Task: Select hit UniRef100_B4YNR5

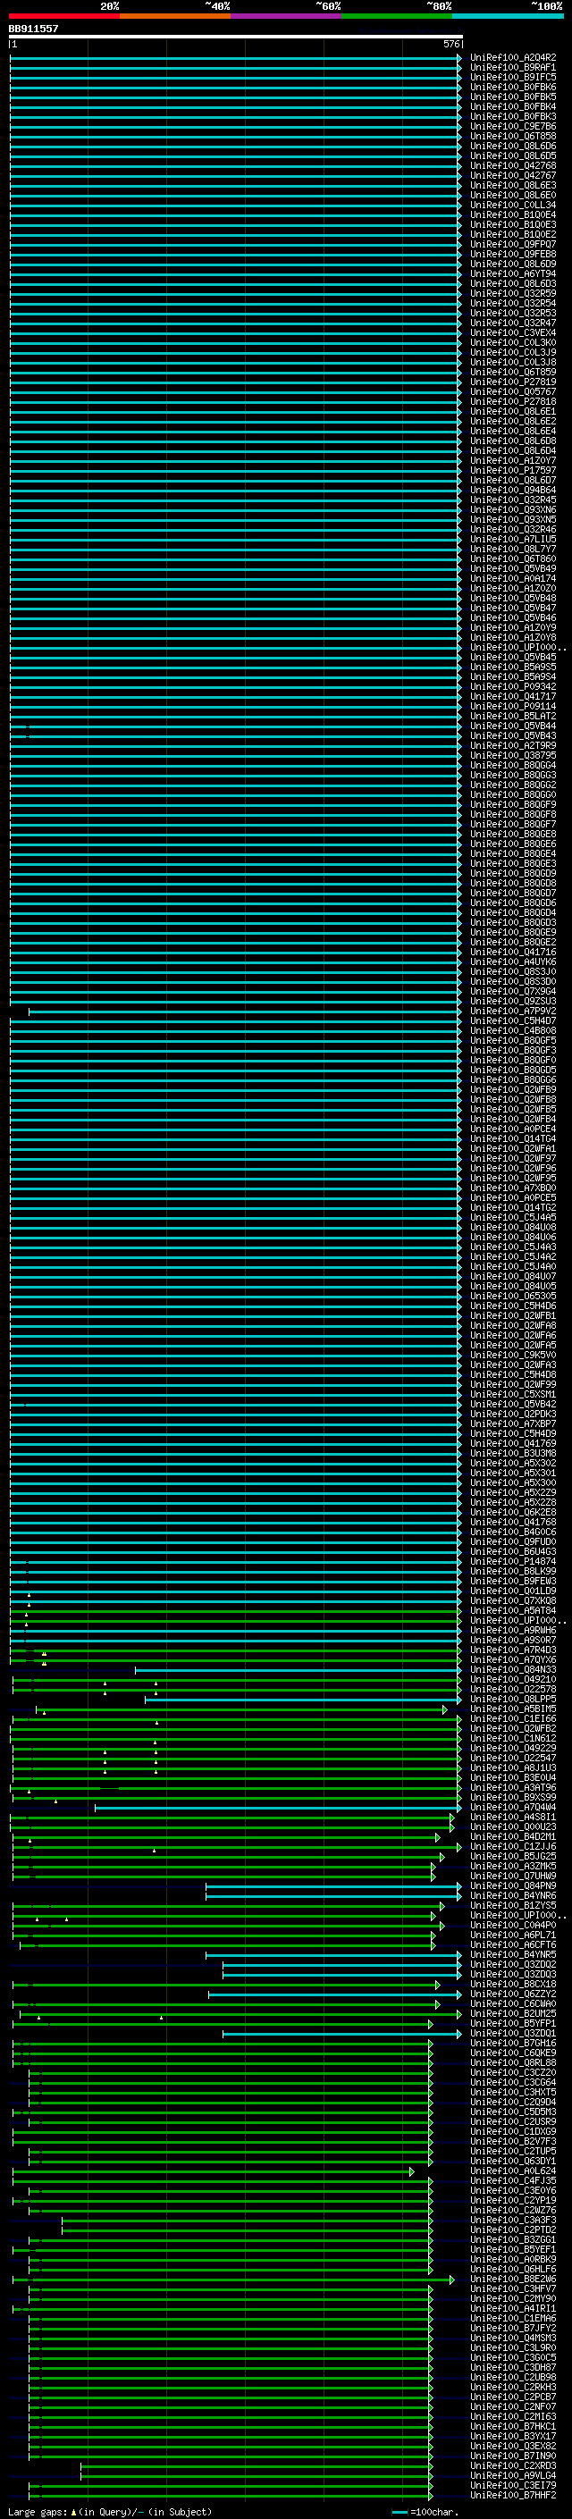Action: [513, 1956]
